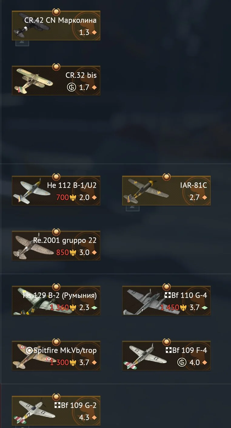Select the CR.42 CN Марколина aircraft card
The width and height of the screenshot is (231, 428).
tap(56, 26)
